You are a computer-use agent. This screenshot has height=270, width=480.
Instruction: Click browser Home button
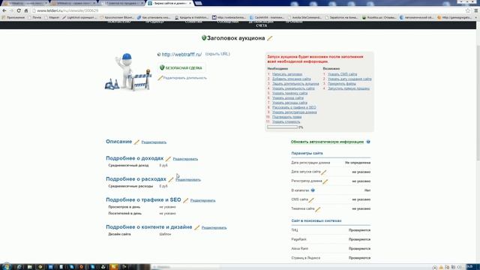coord(26,10)
